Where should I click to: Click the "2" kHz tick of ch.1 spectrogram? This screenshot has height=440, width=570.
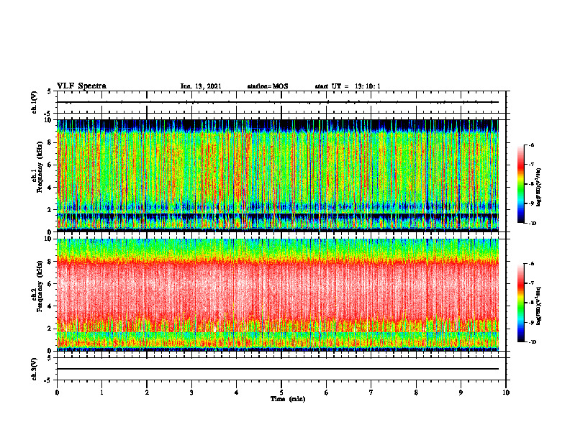(x=50, y=210)
